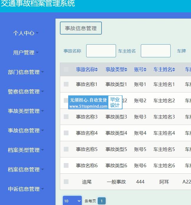Expand 个人中心 sidebar menu
Screen dimensions: 191x205
tap(26, 33)
